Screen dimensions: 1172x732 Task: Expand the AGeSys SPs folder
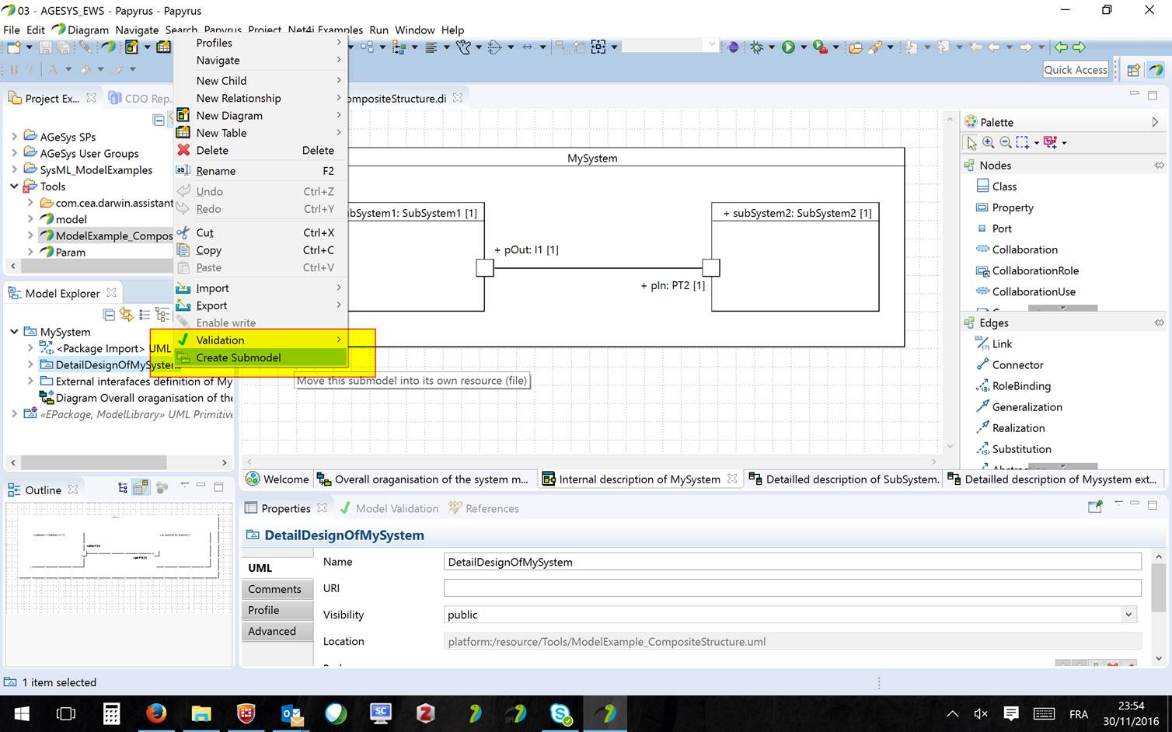tap(14, 137)
